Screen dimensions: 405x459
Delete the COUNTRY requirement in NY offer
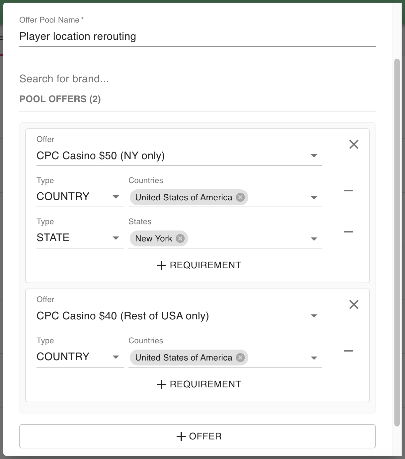coord(348,191)
